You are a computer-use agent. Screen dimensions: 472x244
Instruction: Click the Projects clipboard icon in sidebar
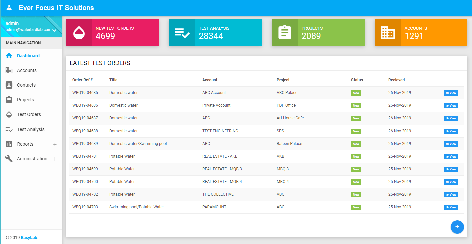coord(9,99)
